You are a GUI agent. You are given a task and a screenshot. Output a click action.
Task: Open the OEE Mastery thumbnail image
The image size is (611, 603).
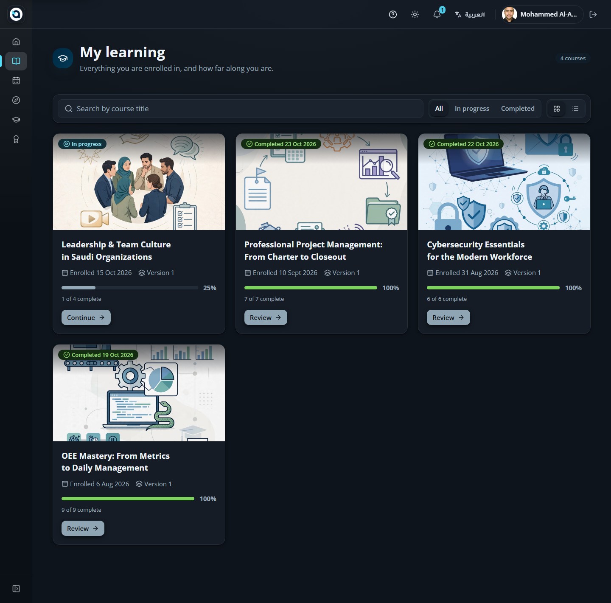click(x=139, y=393)
